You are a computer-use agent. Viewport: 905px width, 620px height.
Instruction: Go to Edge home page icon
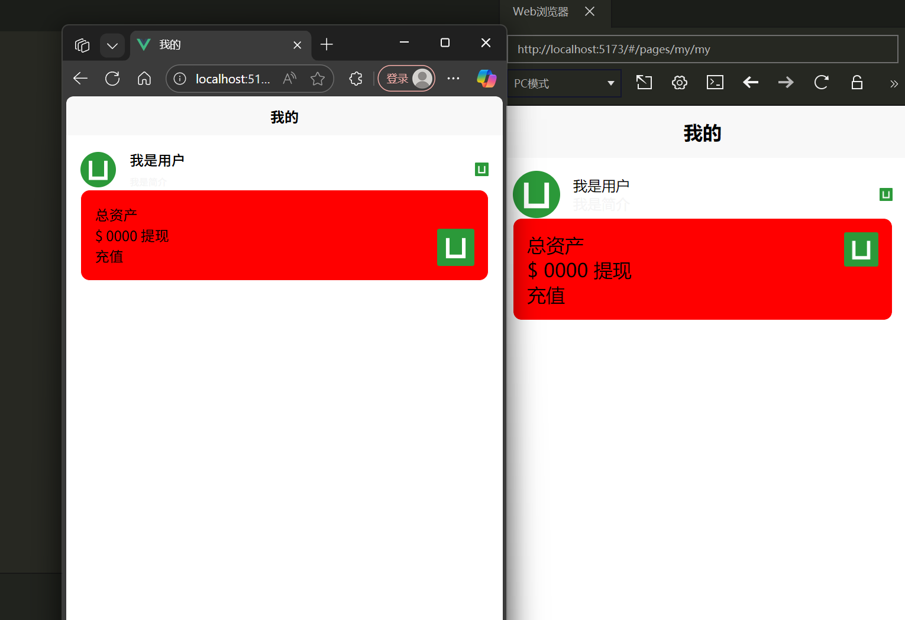144,79
